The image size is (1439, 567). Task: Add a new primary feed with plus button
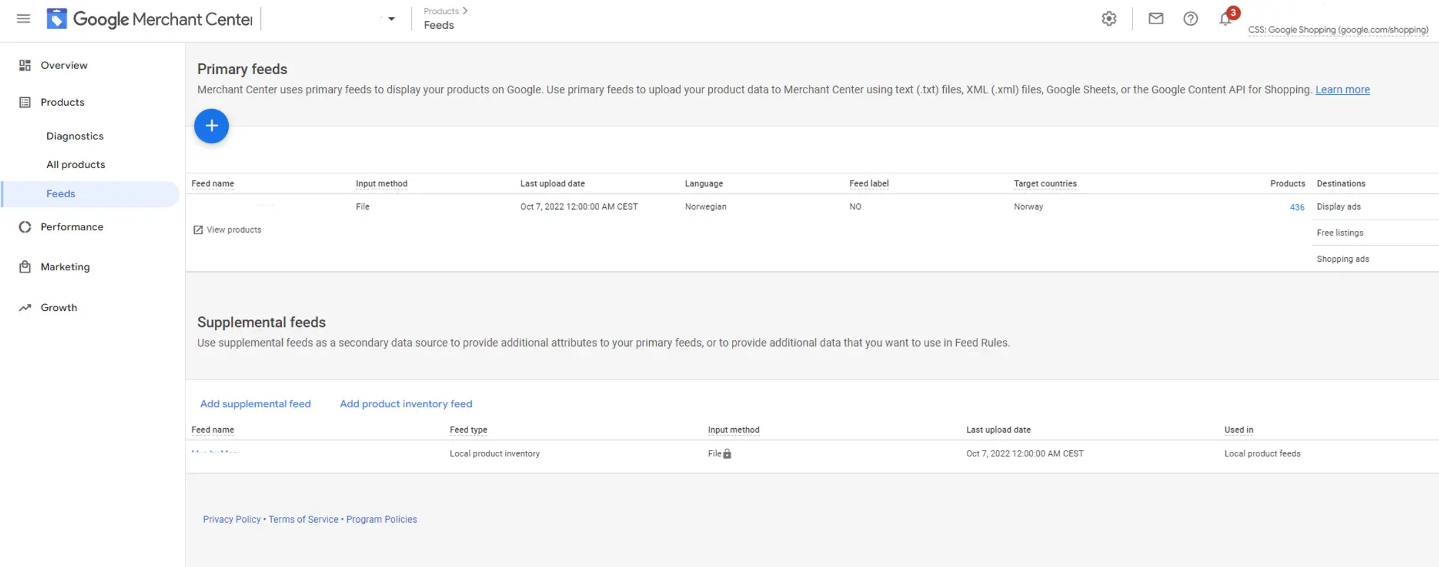click(x=211, y=126)
